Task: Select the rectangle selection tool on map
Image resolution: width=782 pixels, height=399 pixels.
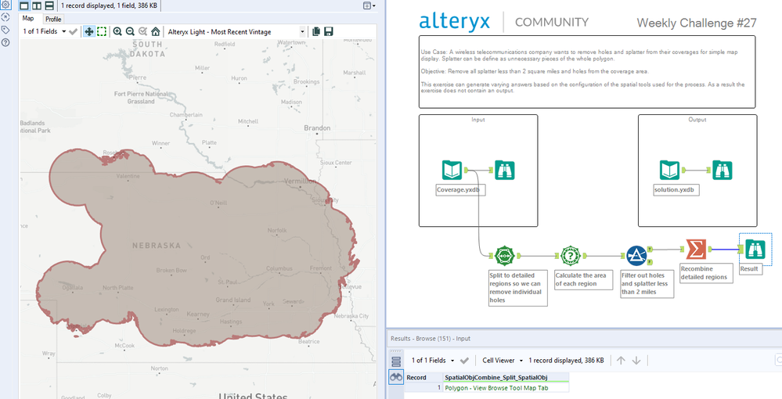Action: (x=102, y=31)
